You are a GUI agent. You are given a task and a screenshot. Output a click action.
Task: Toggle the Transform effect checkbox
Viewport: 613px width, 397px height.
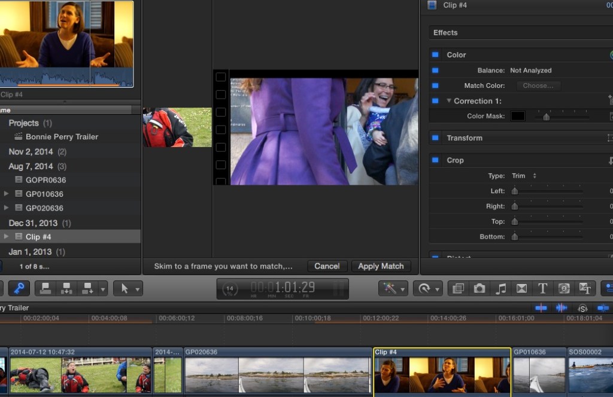tap(435, 138)
